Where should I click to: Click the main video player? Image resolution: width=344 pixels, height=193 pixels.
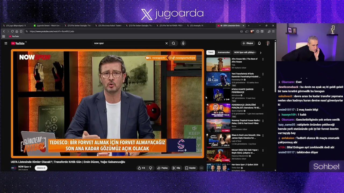point(107,103)
